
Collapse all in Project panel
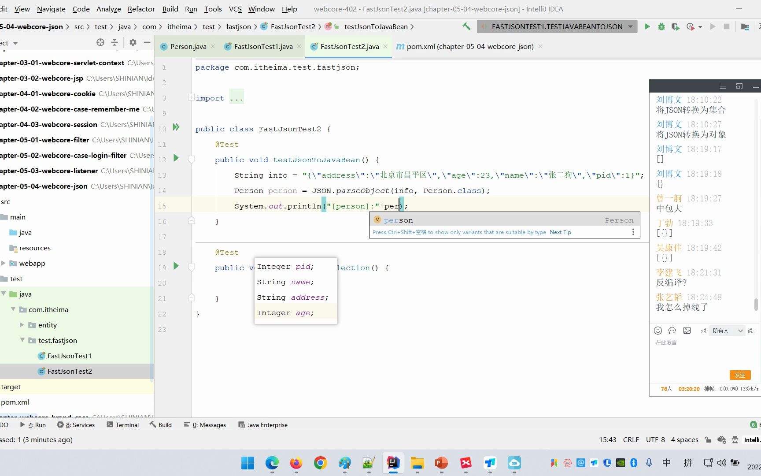click(x=115, y=42)
